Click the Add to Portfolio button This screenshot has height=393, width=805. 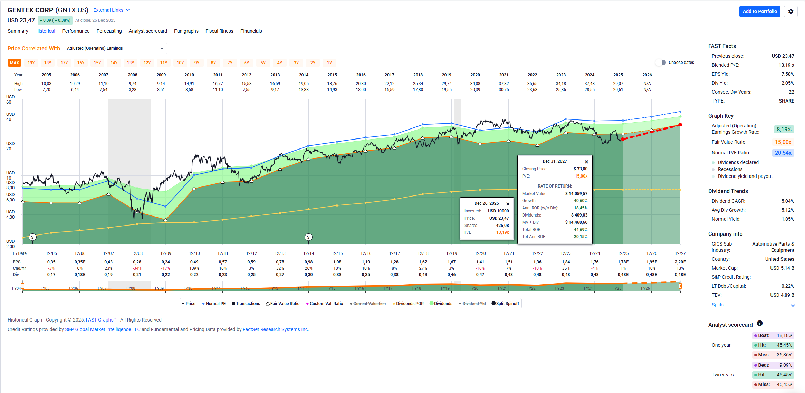759,11
